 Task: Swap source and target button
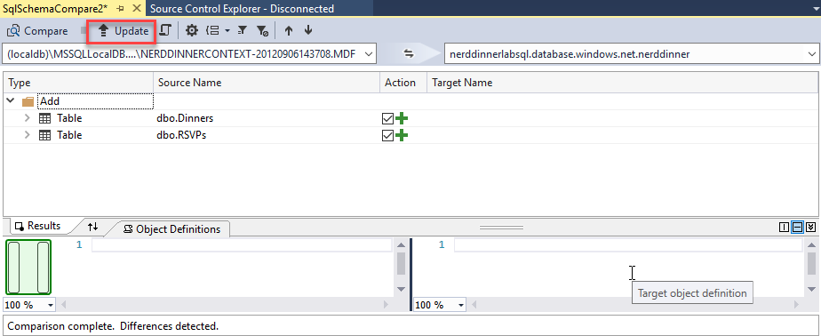pos(408,53)
